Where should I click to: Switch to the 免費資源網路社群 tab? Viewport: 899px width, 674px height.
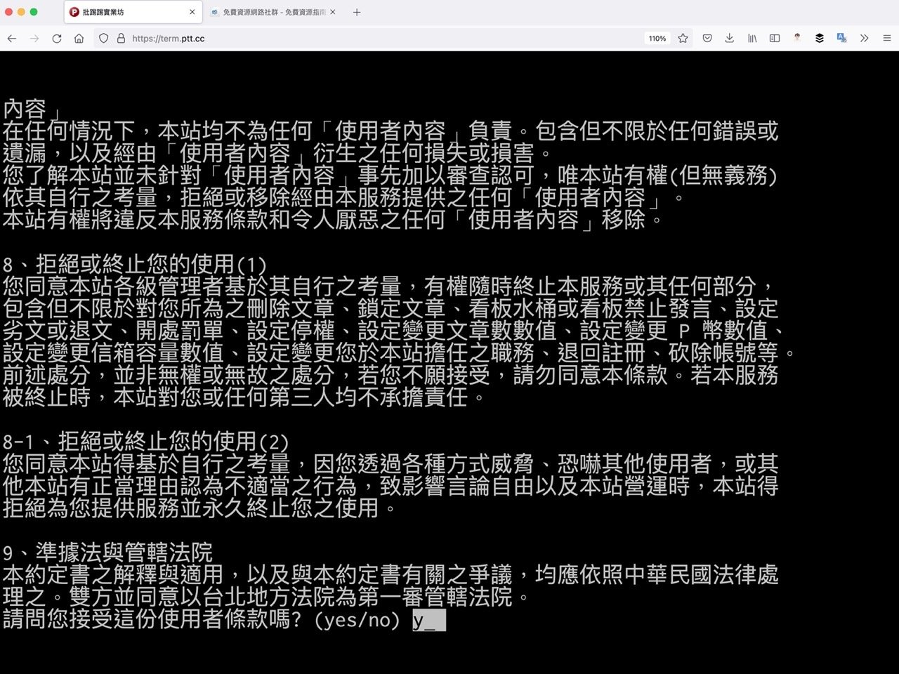tap(274, 12)
